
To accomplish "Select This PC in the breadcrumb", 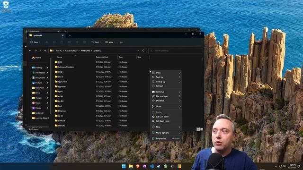I will tap(59, 51).
